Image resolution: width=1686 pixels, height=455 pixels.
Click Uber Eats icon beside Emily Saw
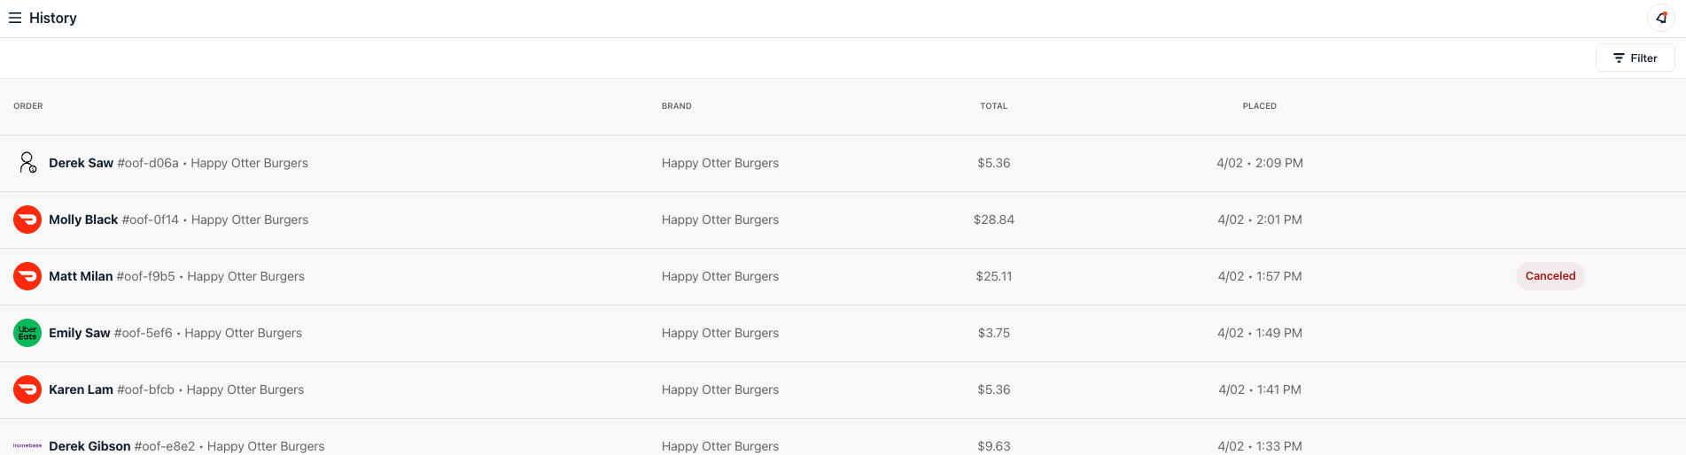pos(27,333)
